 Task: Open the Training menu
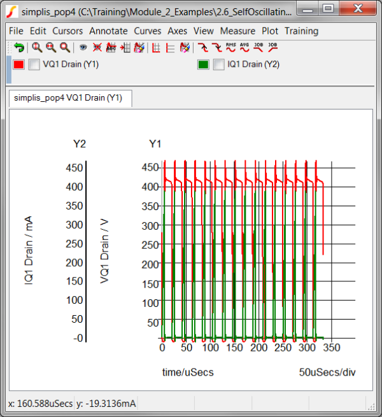click(301, 31)
